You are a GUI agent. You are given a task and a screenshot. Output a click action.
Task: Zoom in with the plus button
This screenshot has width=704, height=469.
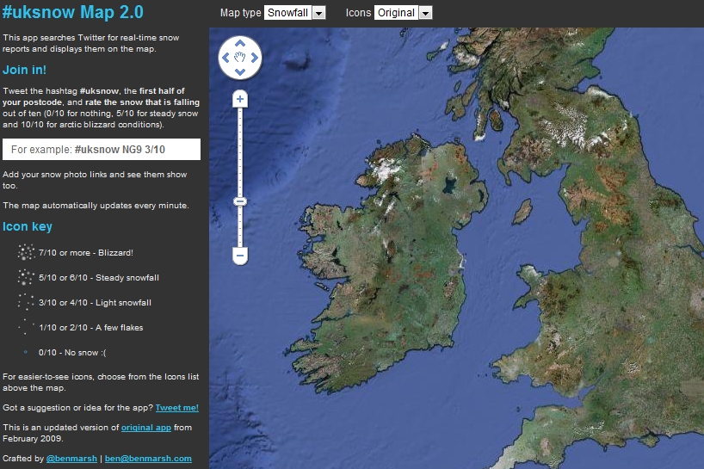240,99
